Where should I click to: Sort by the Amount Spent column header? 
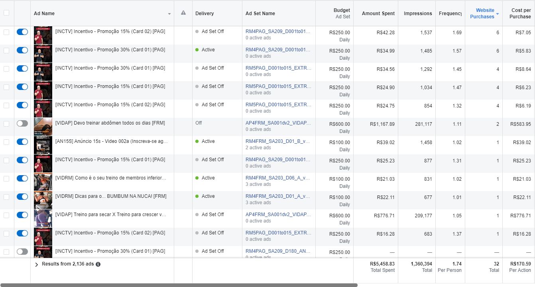(x=378, y=14)
